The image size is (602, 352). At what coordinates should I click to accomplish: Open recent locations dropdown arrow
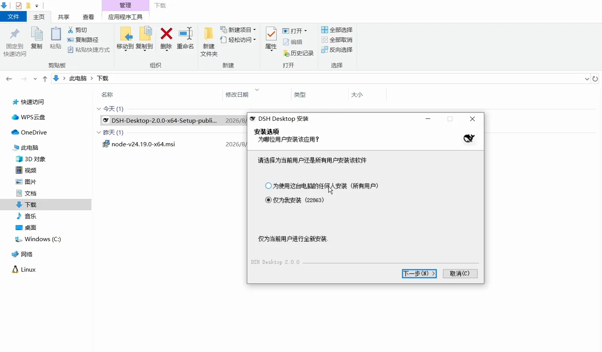tap(35, 79)
